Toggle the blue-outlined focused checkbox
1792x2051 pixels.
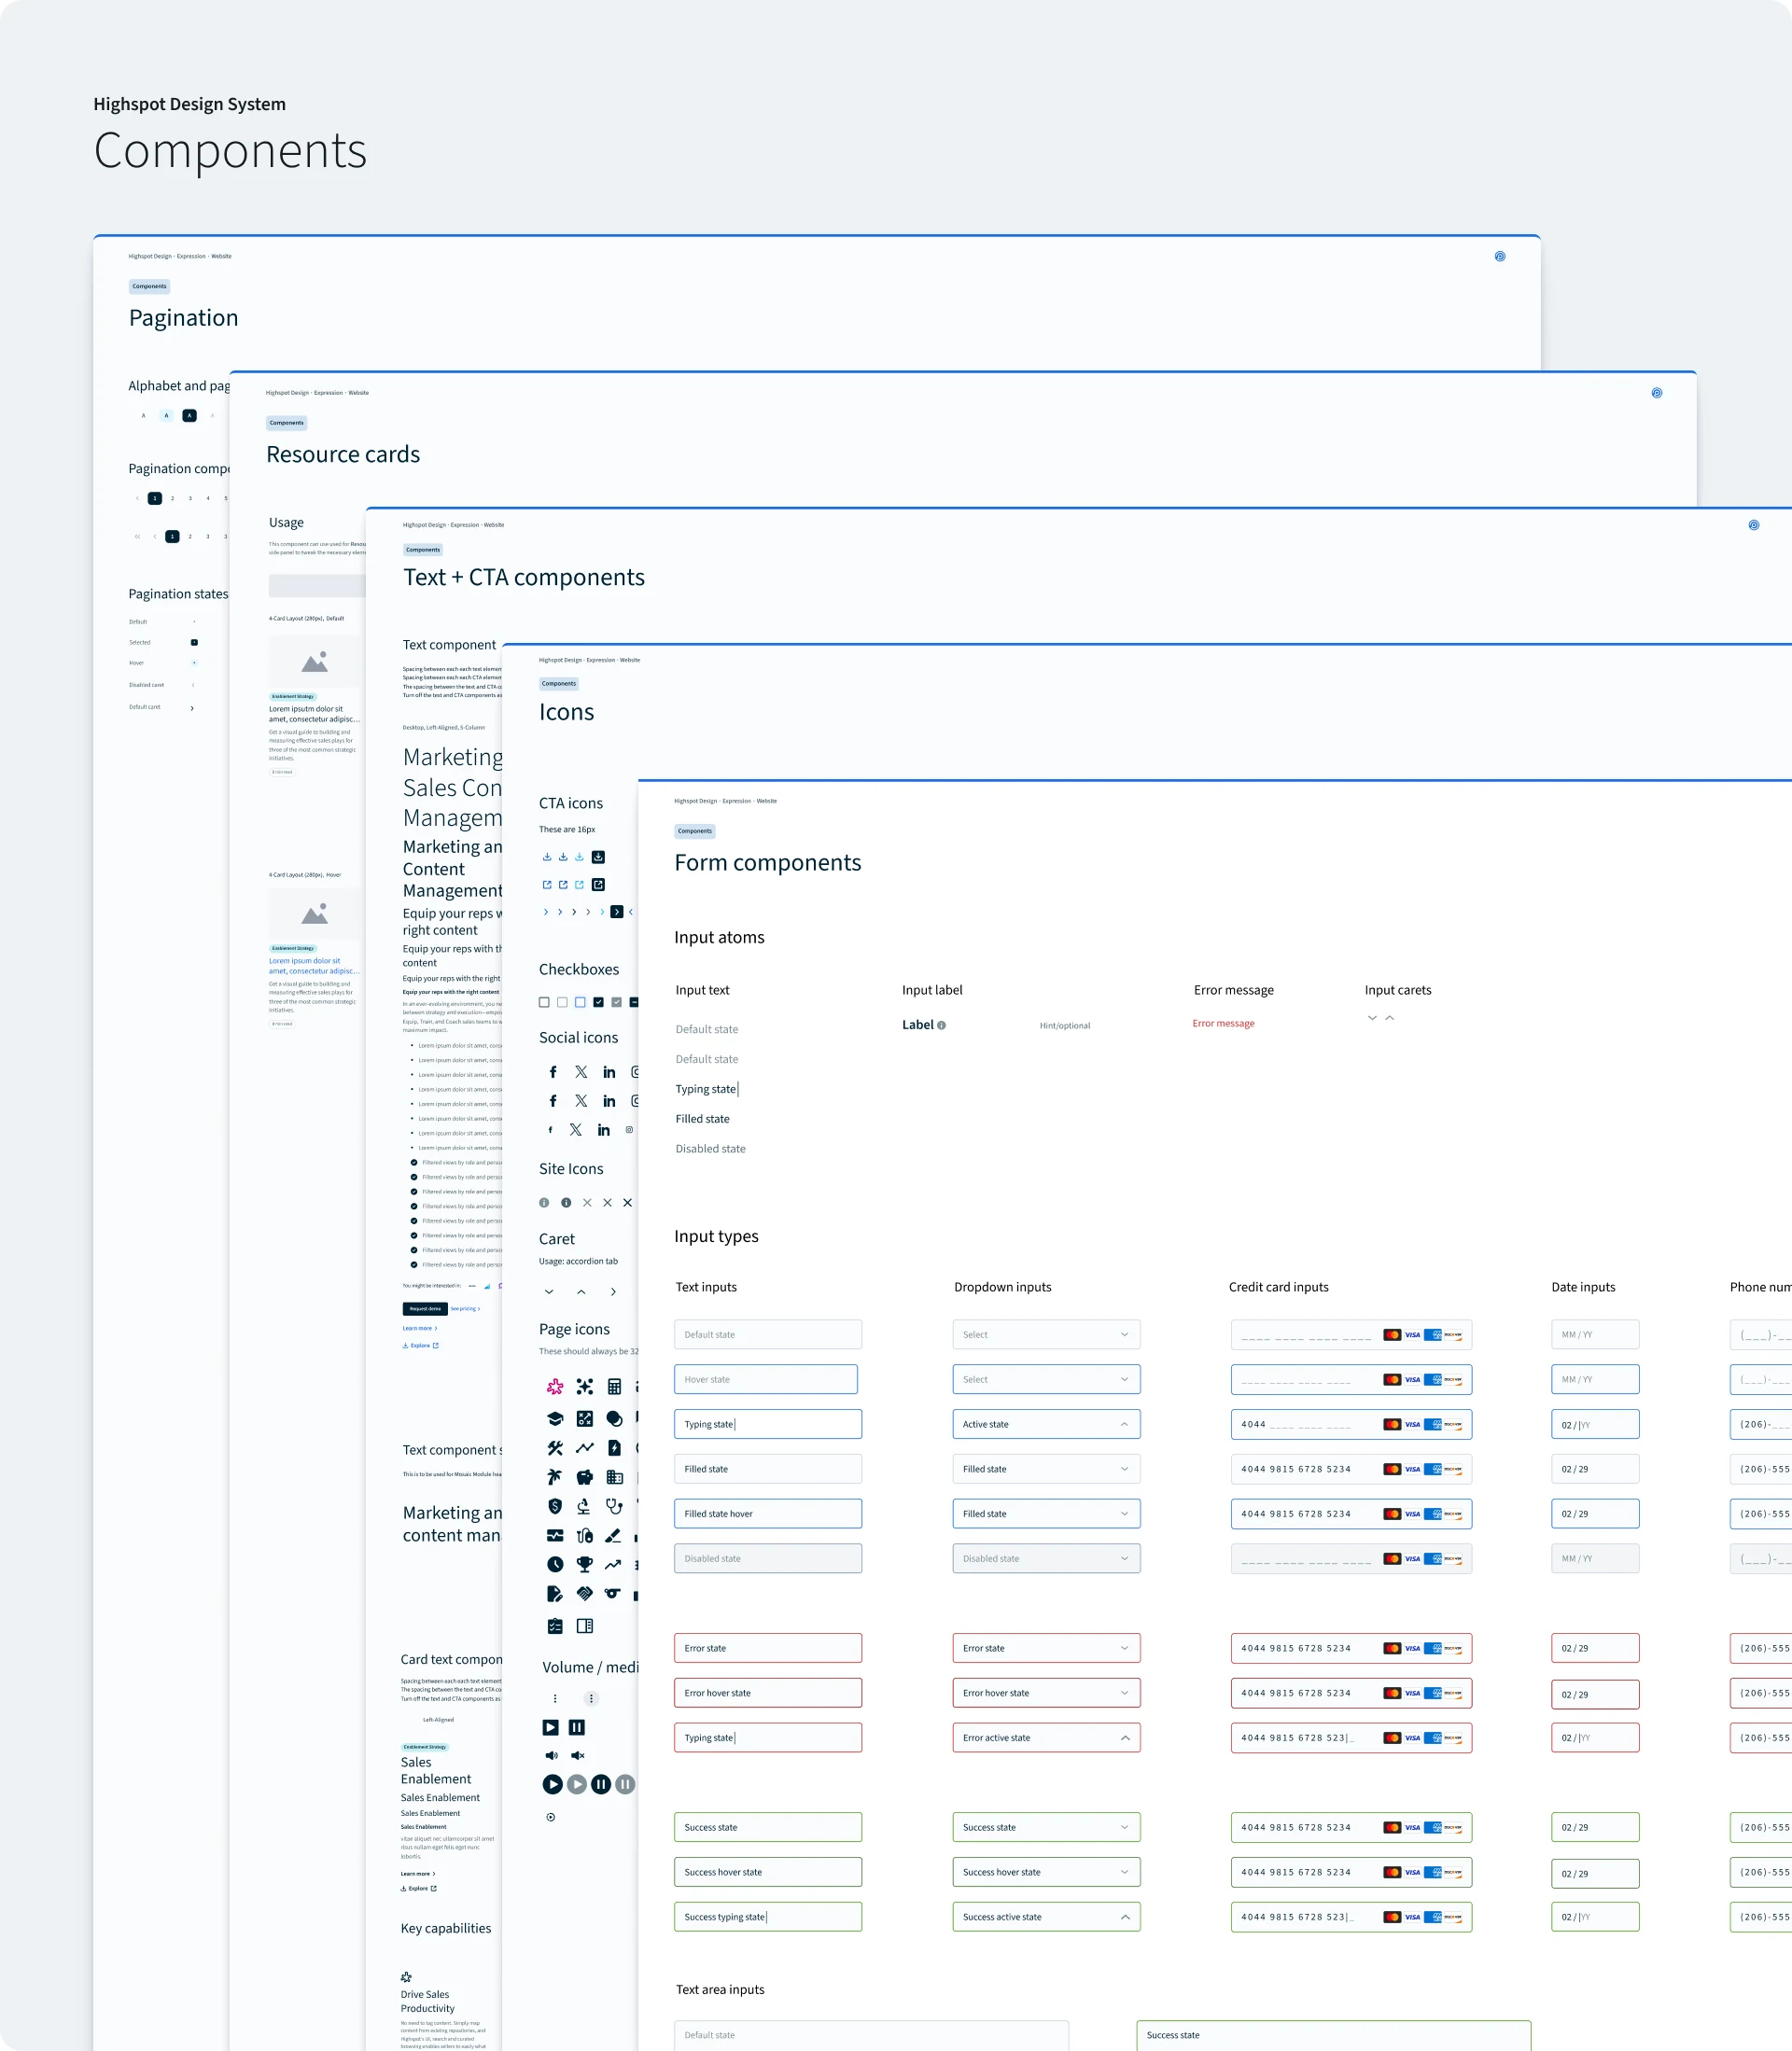pyautogui.click(x=580, y=1001)
